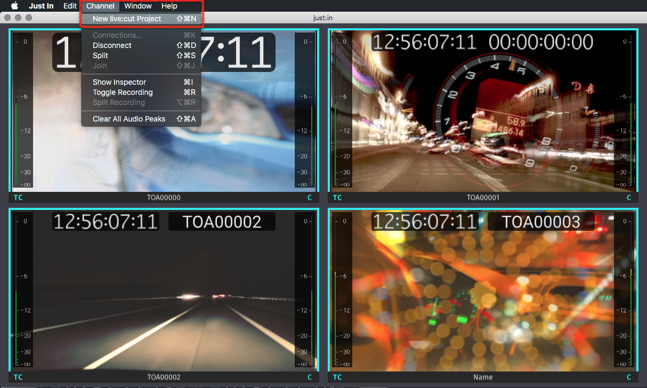Click the 00:00:00:00 timecode overlay
The image size is (647, 388).
click(541, 42)
